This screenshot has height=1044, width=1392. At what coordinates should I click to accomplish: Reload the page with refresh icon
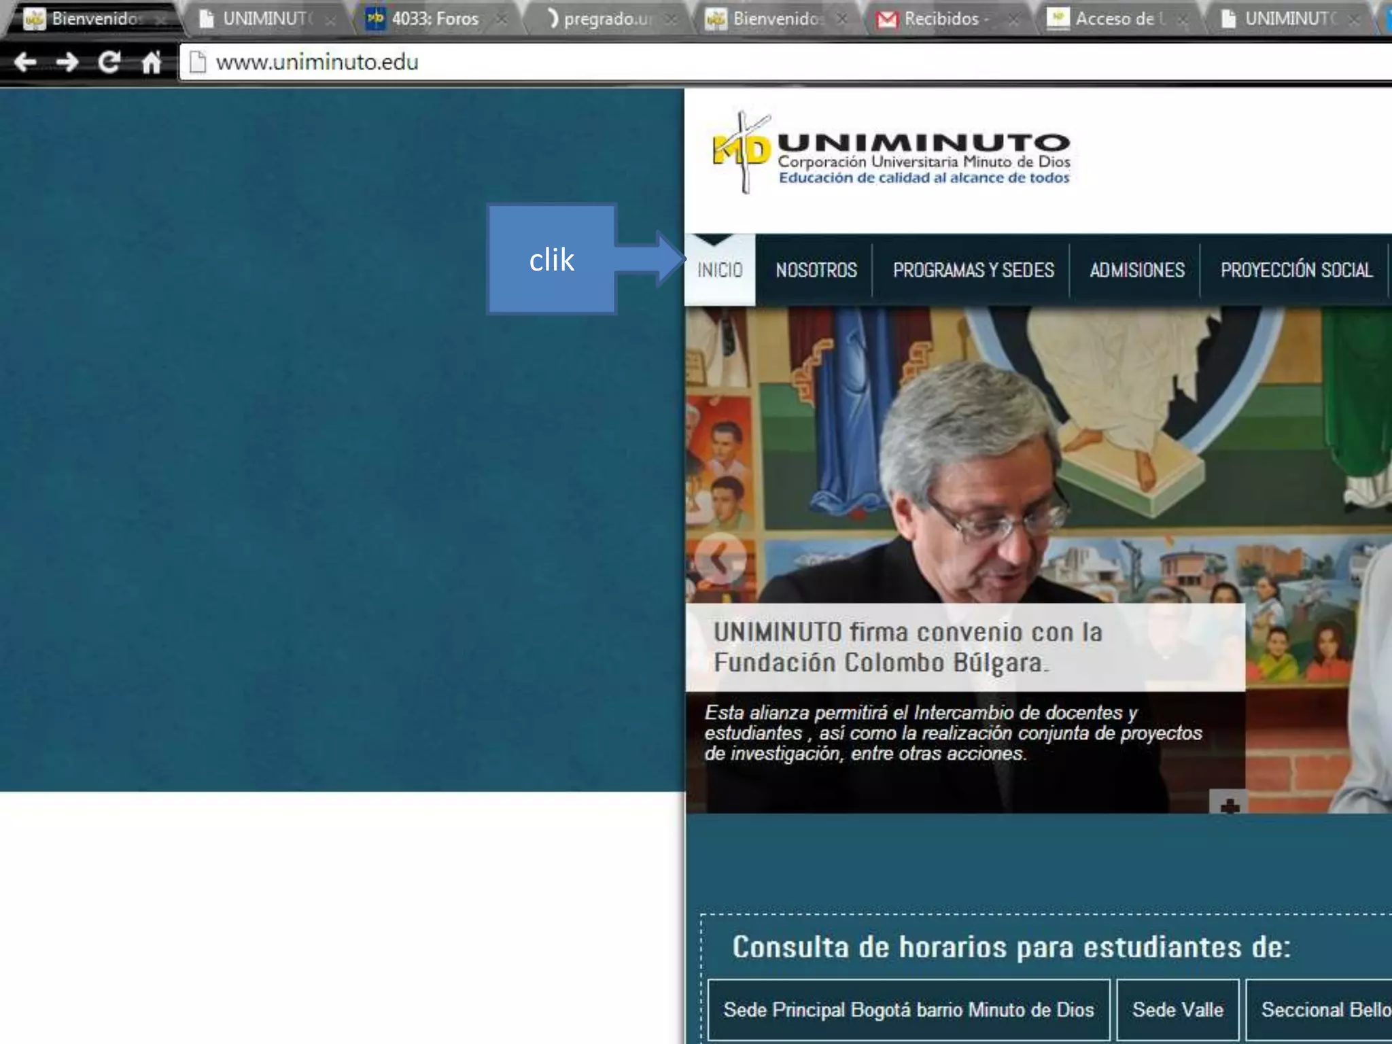tap(109, 63)
